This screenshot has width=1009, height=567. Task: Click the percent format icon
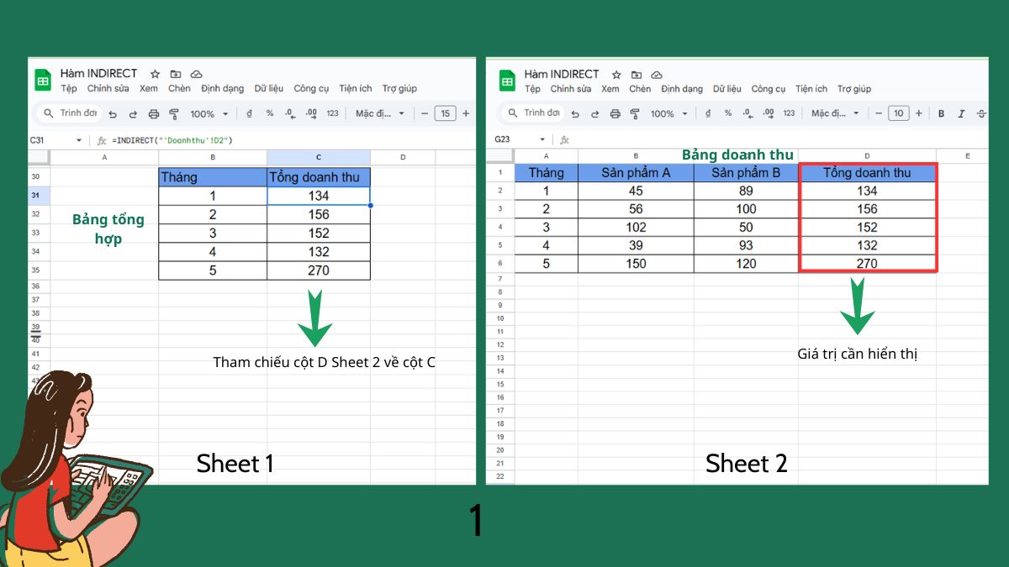click(269, 113)
